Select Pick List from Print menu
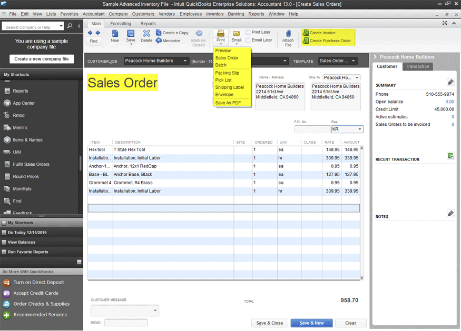Image resolution: width=461 pixels, height=331 pixels. point(223,80)
